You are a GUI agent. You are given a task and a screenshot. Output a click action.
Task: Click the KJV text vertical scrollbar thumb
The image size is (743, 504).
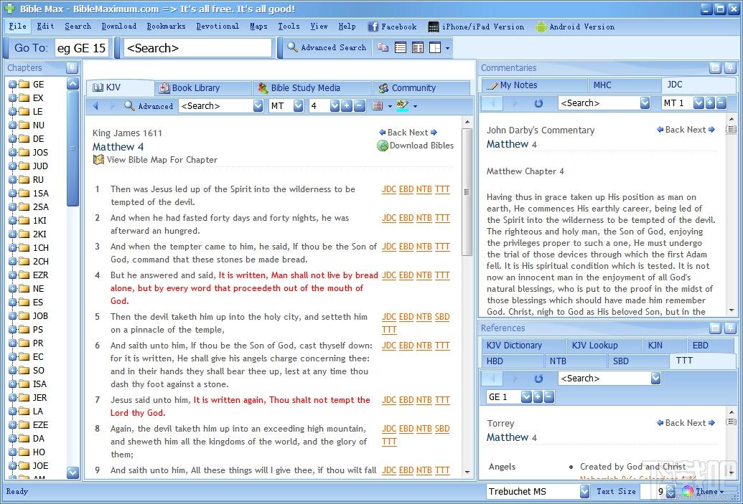point(467,191)
